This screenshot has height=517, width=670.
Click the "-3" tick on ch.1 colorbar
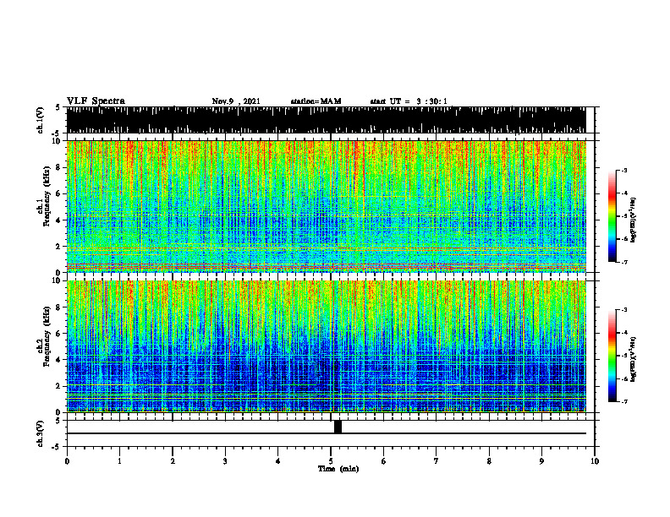pyautogui.click(x=624, y=170)
